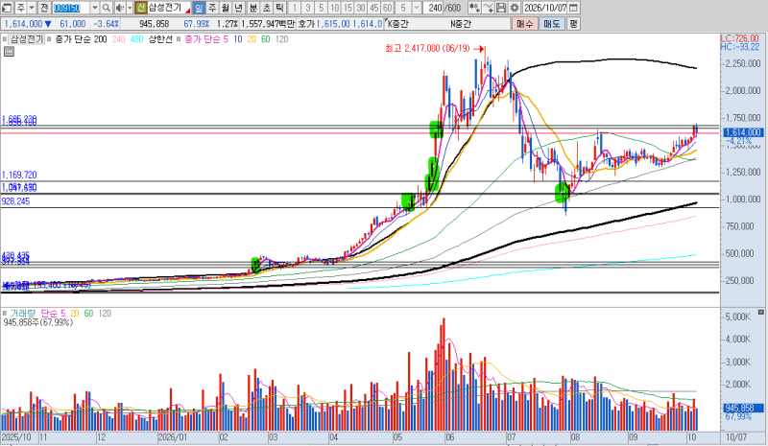Choose the 15 interval button
The height and width of the screenshot is (446, 768).
(x=348, y=8)
